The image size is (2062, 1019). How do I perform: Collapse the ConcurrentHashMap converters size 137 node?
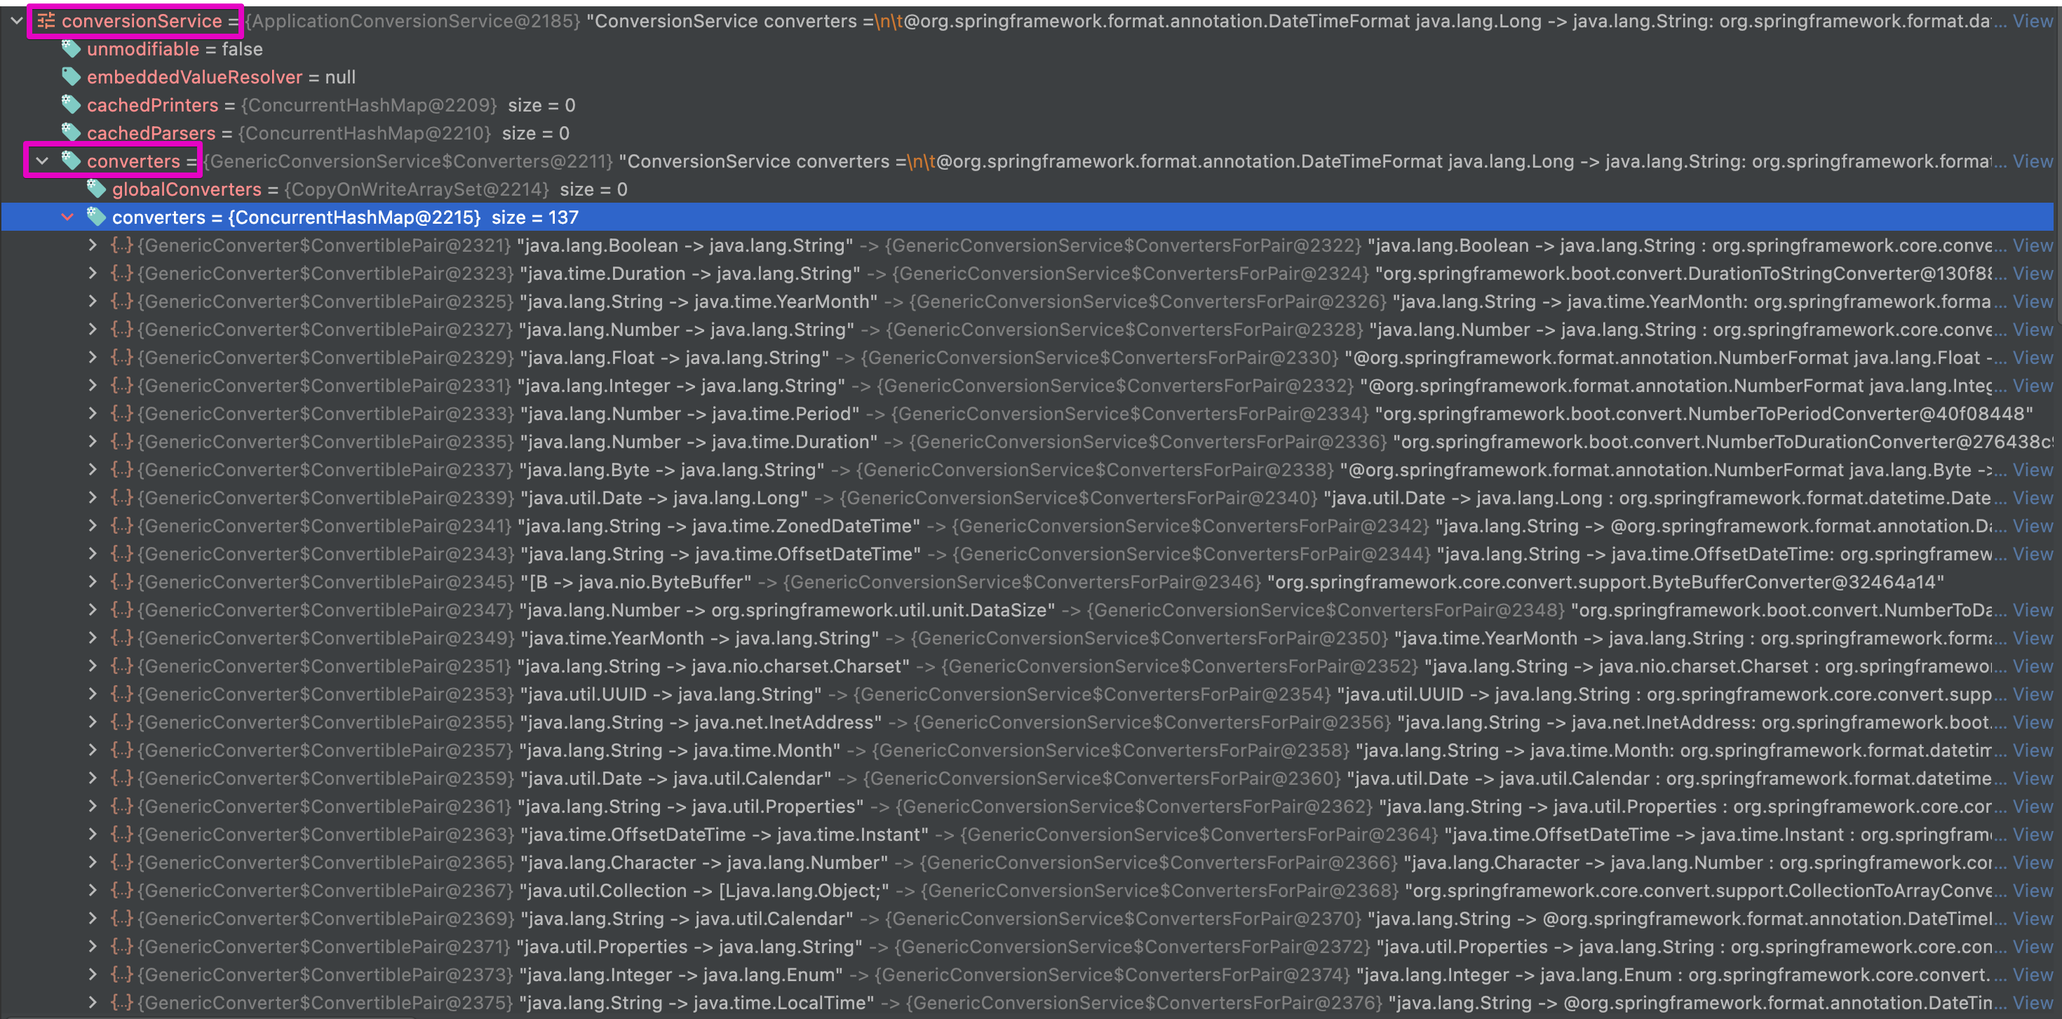[67, 217]
